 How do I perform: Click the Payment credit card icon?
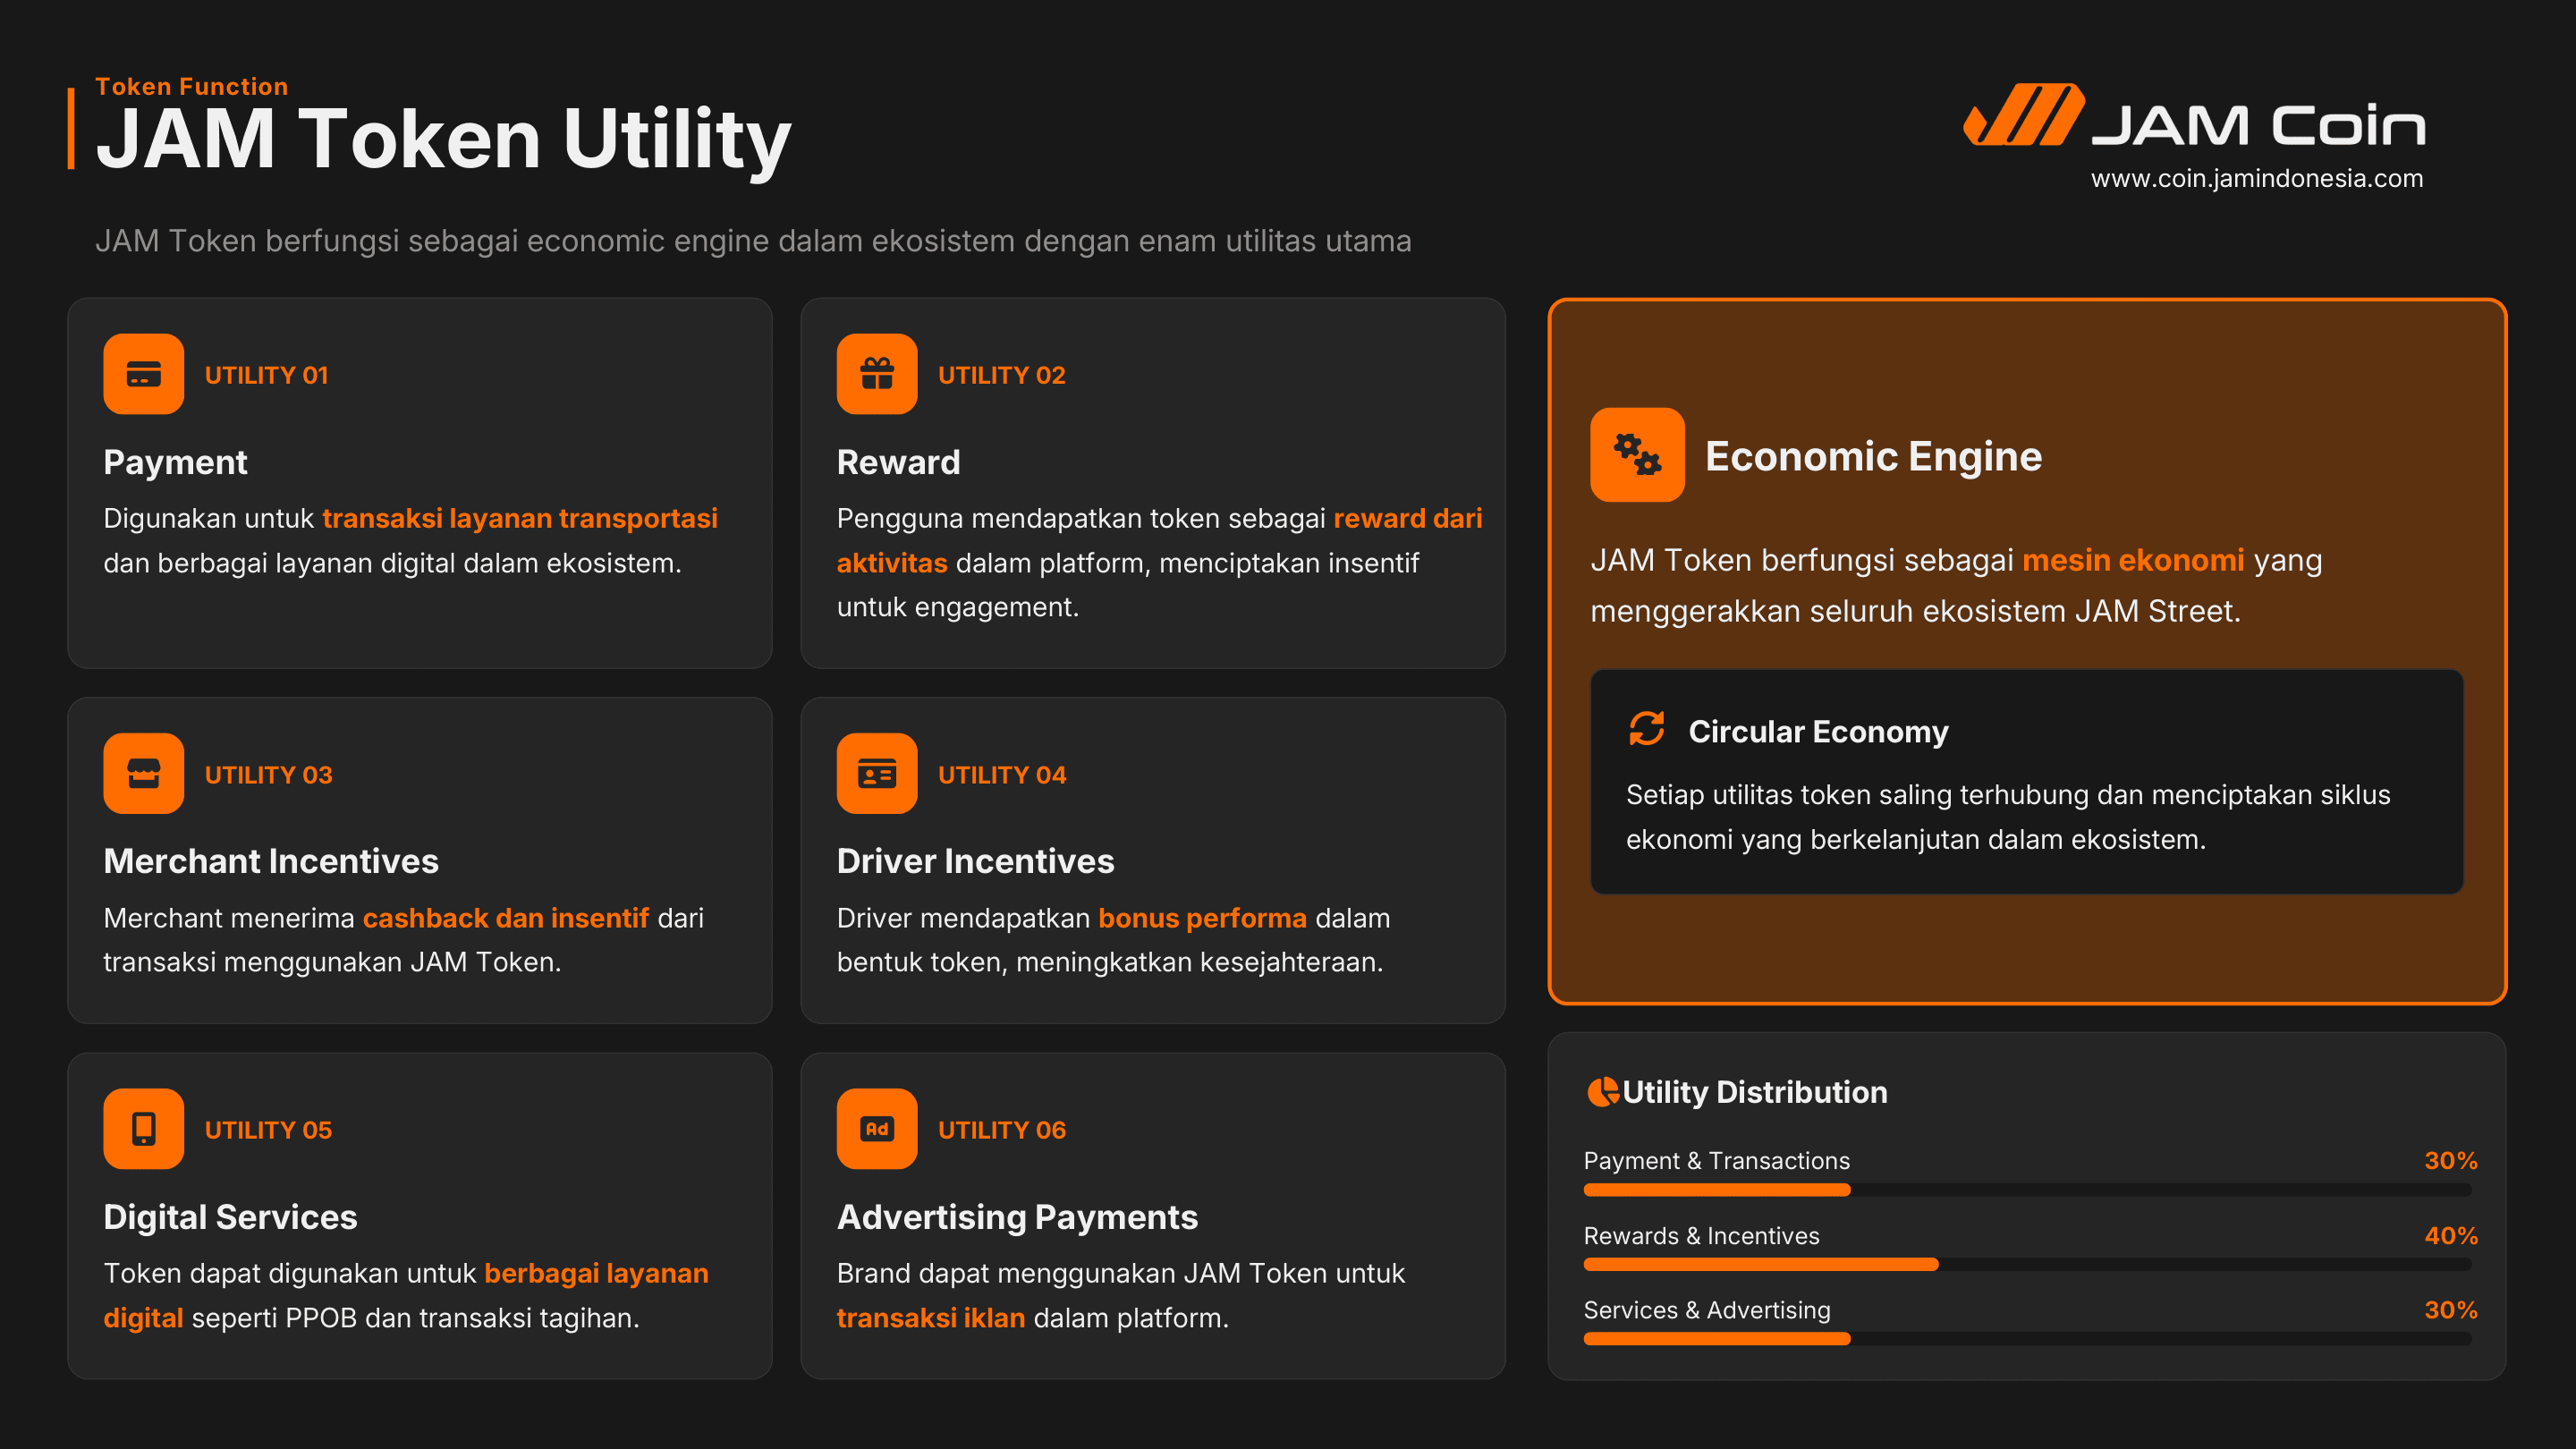coord(143,374)
